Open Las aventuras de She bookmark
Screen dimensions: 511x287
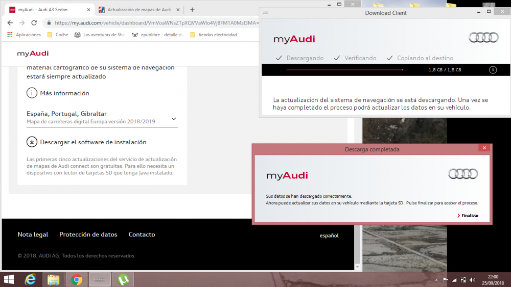pos(100,35)
